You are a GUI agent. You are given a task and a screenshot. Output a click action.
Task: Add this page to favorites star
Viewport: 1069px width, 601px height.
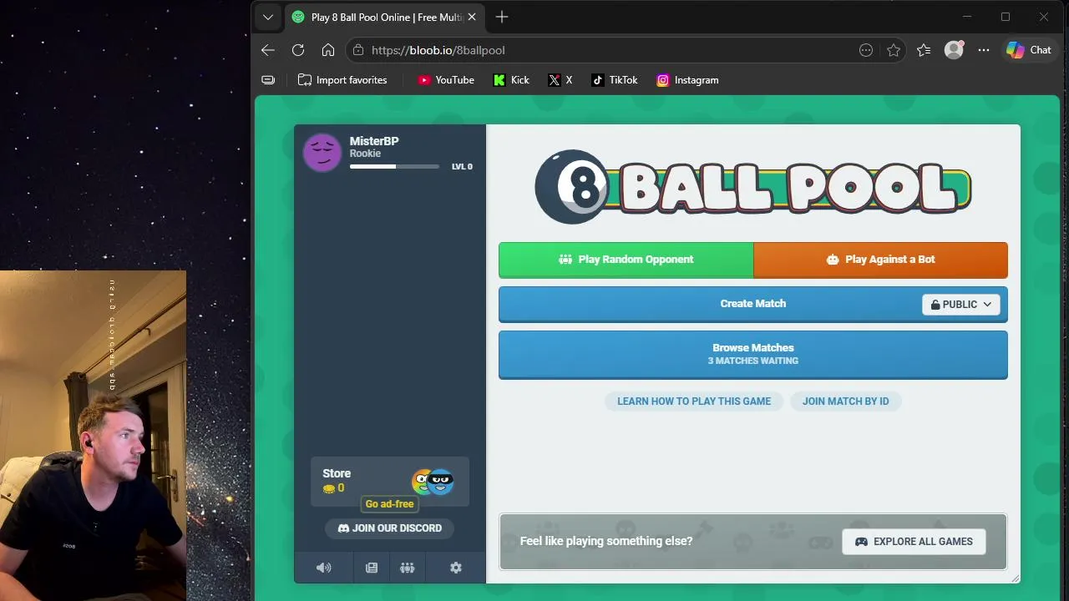[894, 50]
